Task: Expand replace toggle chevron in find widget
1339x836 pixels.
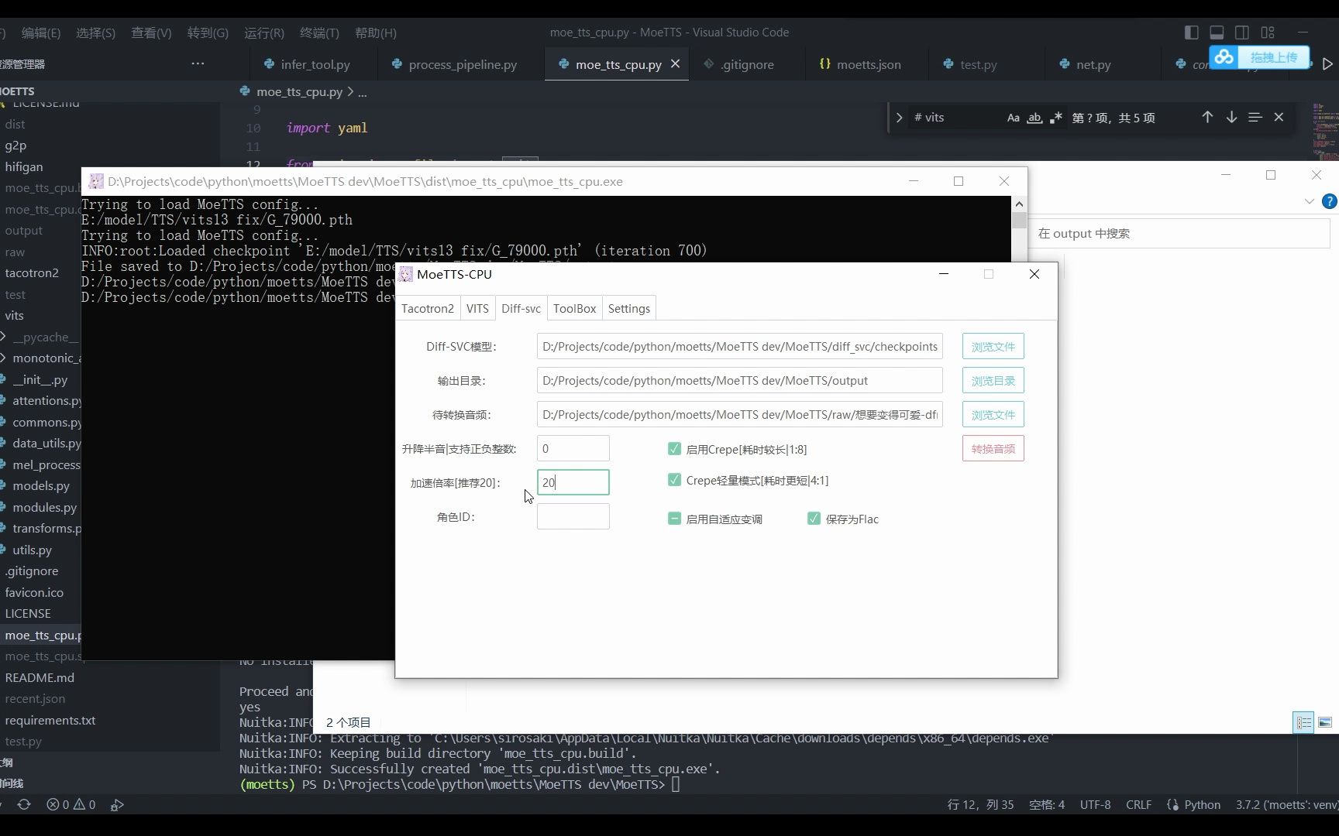Action: 899,118
